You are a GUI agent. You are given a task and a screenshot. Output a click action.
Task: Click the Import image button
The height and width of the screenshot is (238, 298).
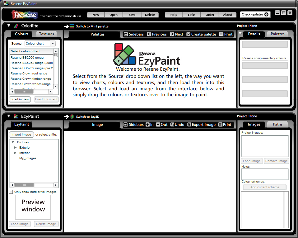click(x=21, y=135)
